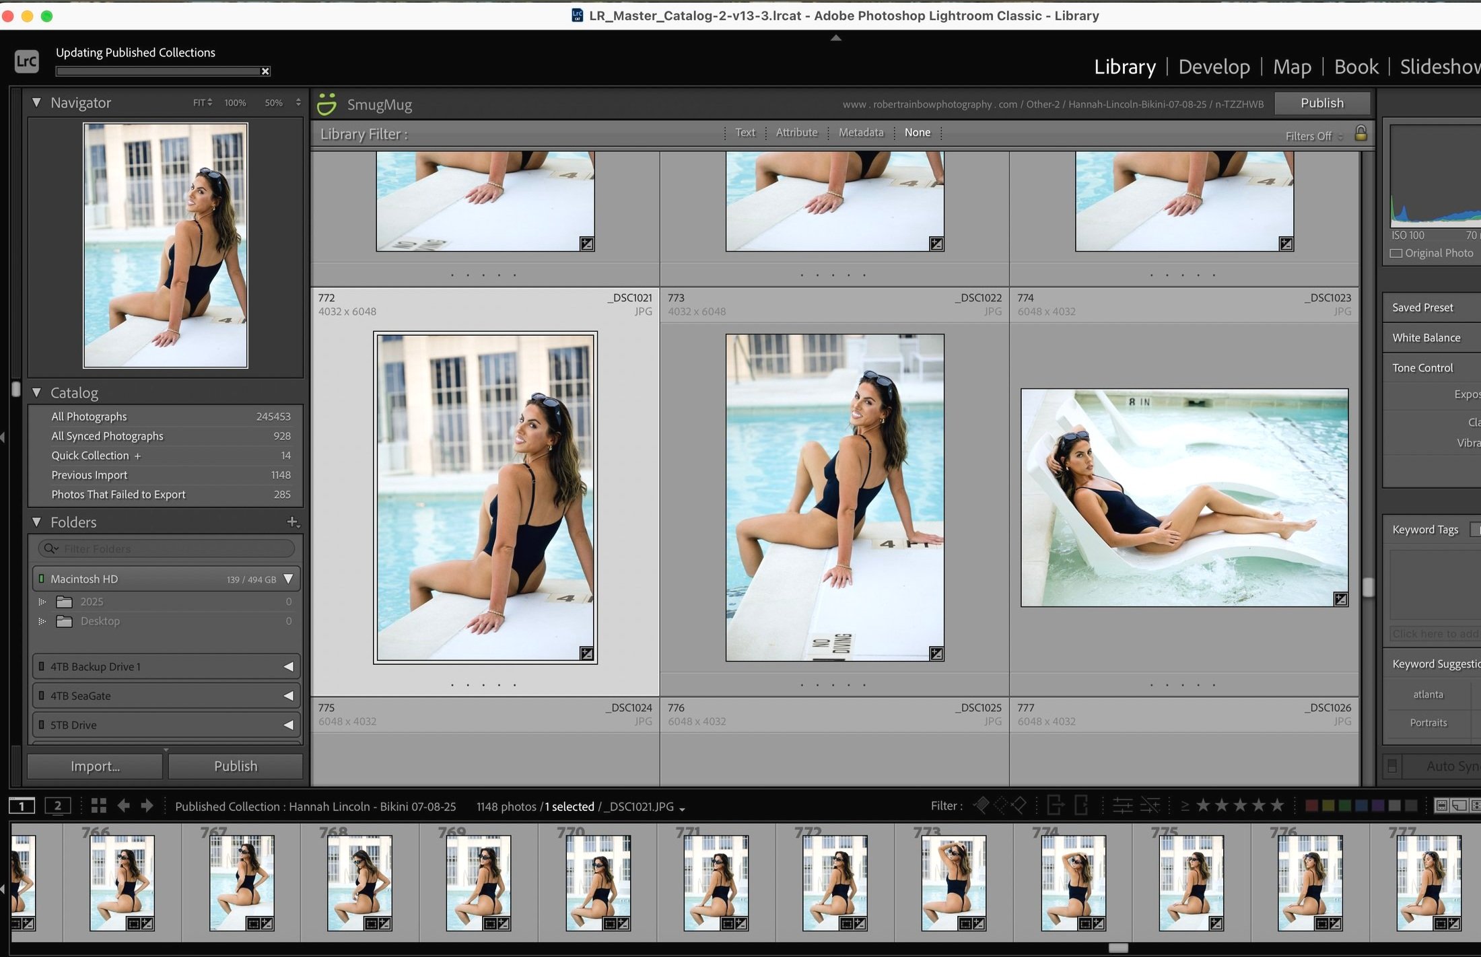Click badge icon on photo 772 thumbnail
The width and height of the screenshot is (1481, 957).
click(x=587, y=653)
